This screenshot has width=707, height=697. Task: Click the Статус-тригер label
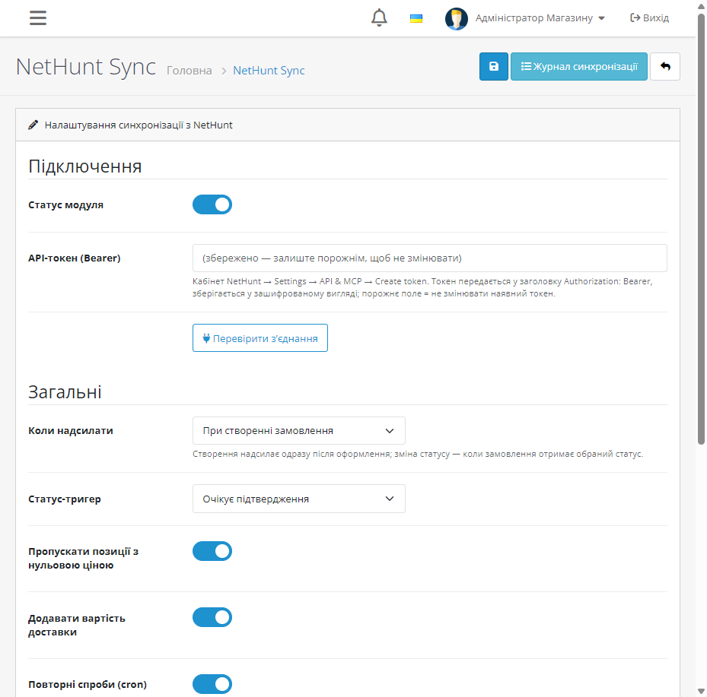tap(65, 499)
